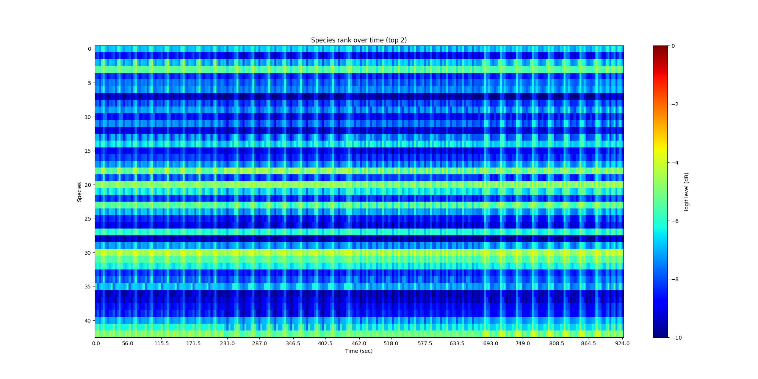Click the Species axis tick labeled 40
Screen dimensions: 758x379
coord(88,321)
